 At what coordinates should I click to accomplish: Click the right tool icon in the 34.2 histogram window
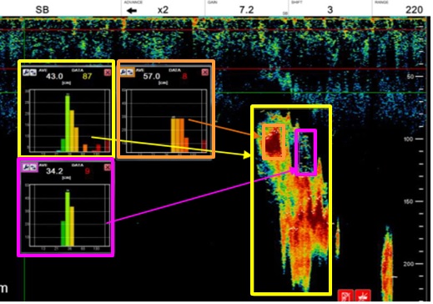(33, 168)
